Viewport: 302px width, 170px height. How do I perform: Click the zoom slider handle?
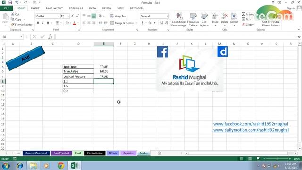277,159
